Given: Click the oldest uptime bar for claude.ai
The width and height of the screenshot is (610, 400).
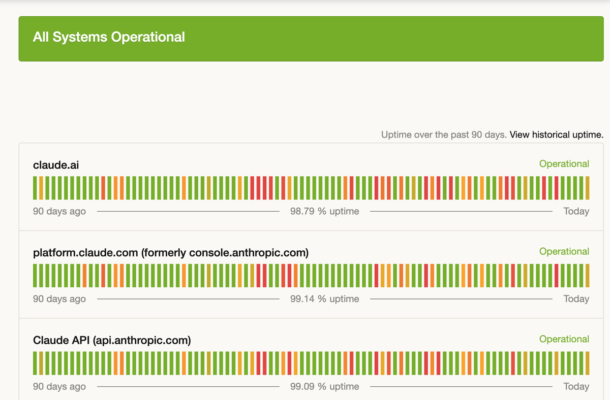Looking at the screenshot, I should pyautogui.click(x=35, y=188).
